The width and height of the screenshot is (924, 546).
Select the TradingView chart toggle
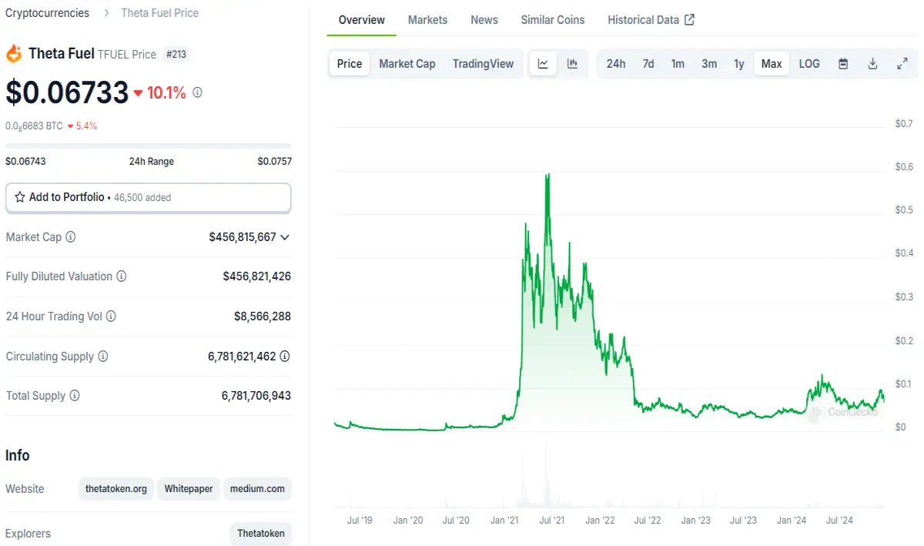click(483, 64)
